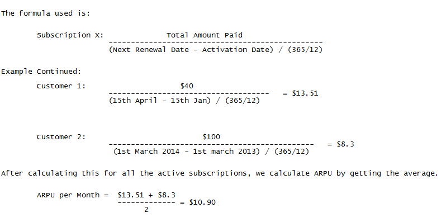Click the 'Subscription X:' label
Viewport: 446px width, 222px height.
tap(70, 35)
